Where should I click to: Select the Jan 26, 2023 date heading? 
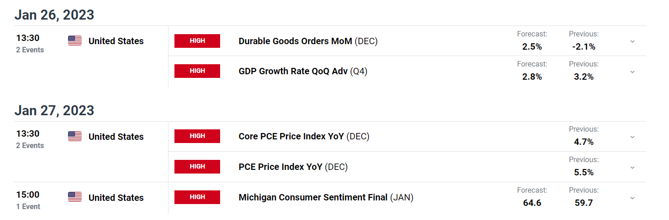54,15
